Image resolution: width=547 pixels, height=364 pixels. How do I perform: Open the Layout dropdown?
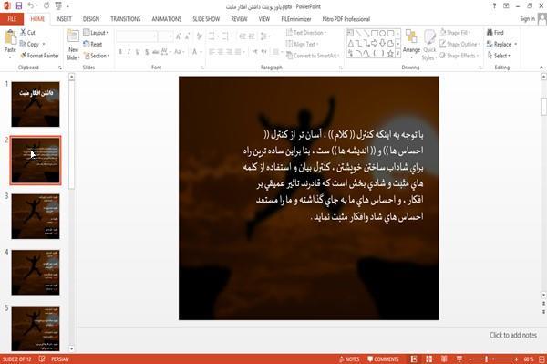click(96, 33)
